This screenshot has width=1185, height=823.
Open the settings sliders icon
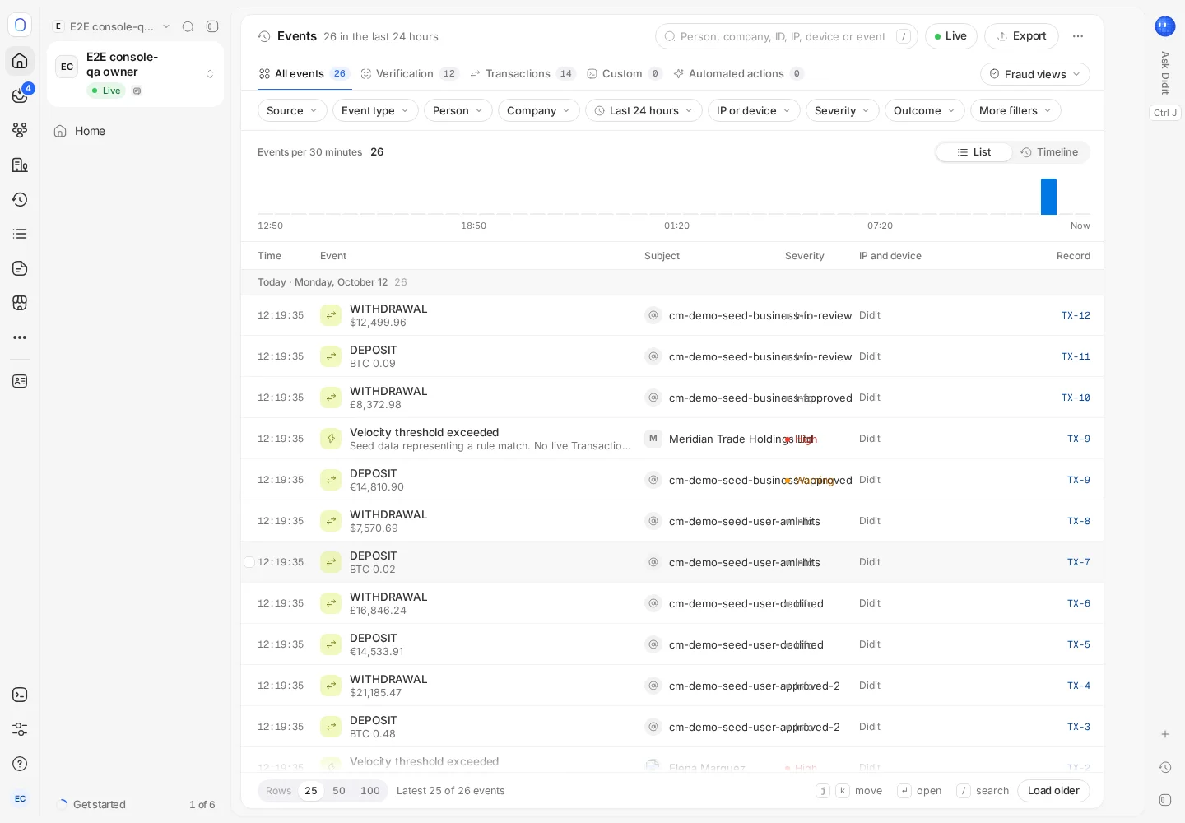(x=20, y=729)
